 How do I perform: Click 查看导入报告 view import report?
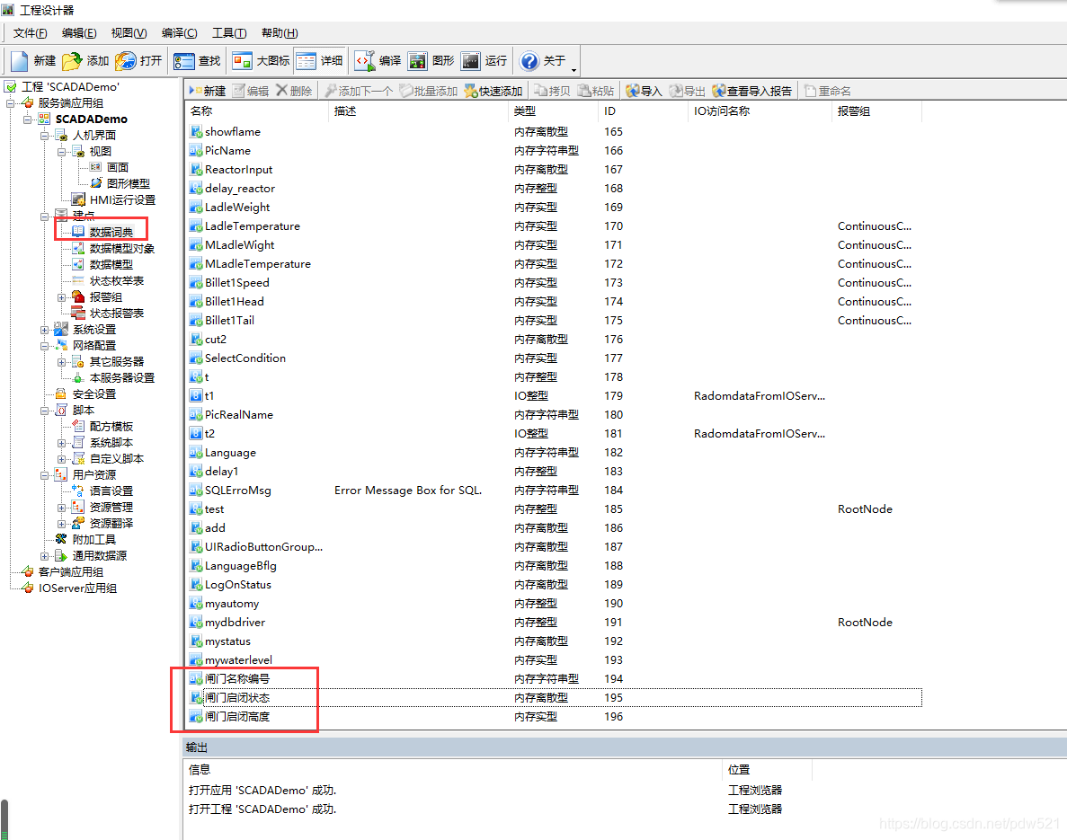(x=751, y=91)
